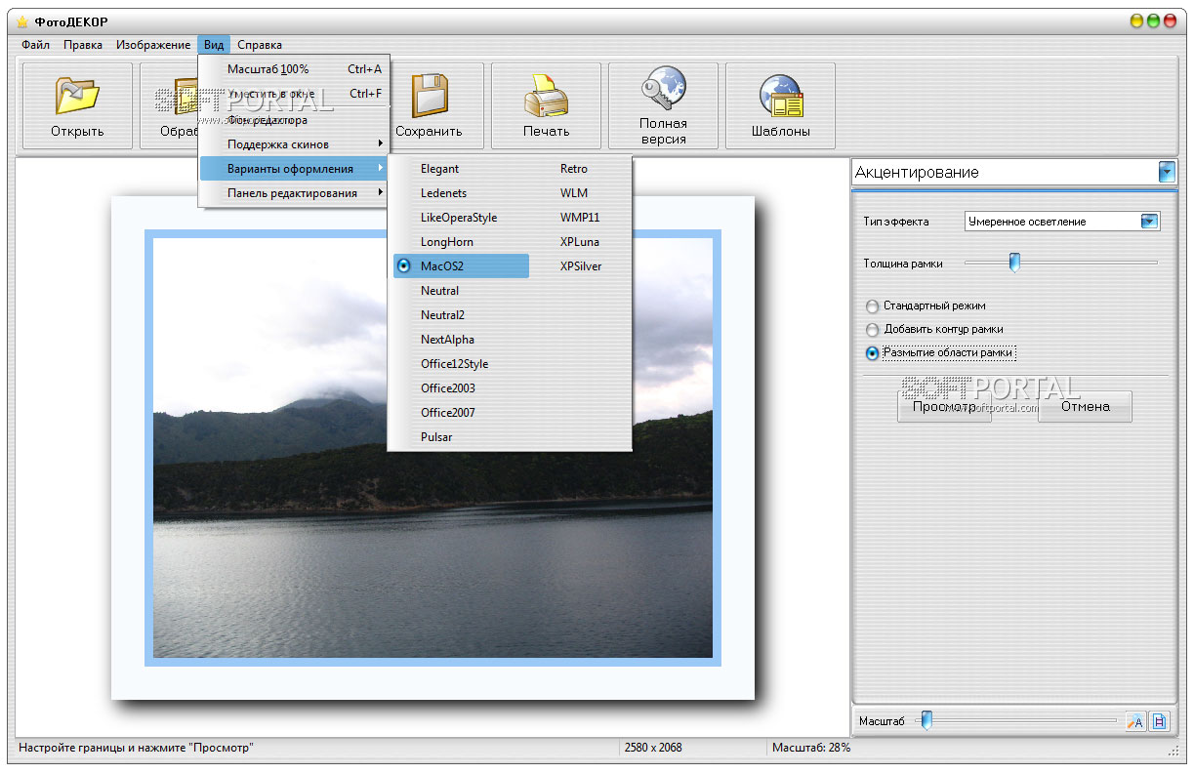Select the XPLuna skin
Screen dimensions: 1194x774
(x=580, y=242)
